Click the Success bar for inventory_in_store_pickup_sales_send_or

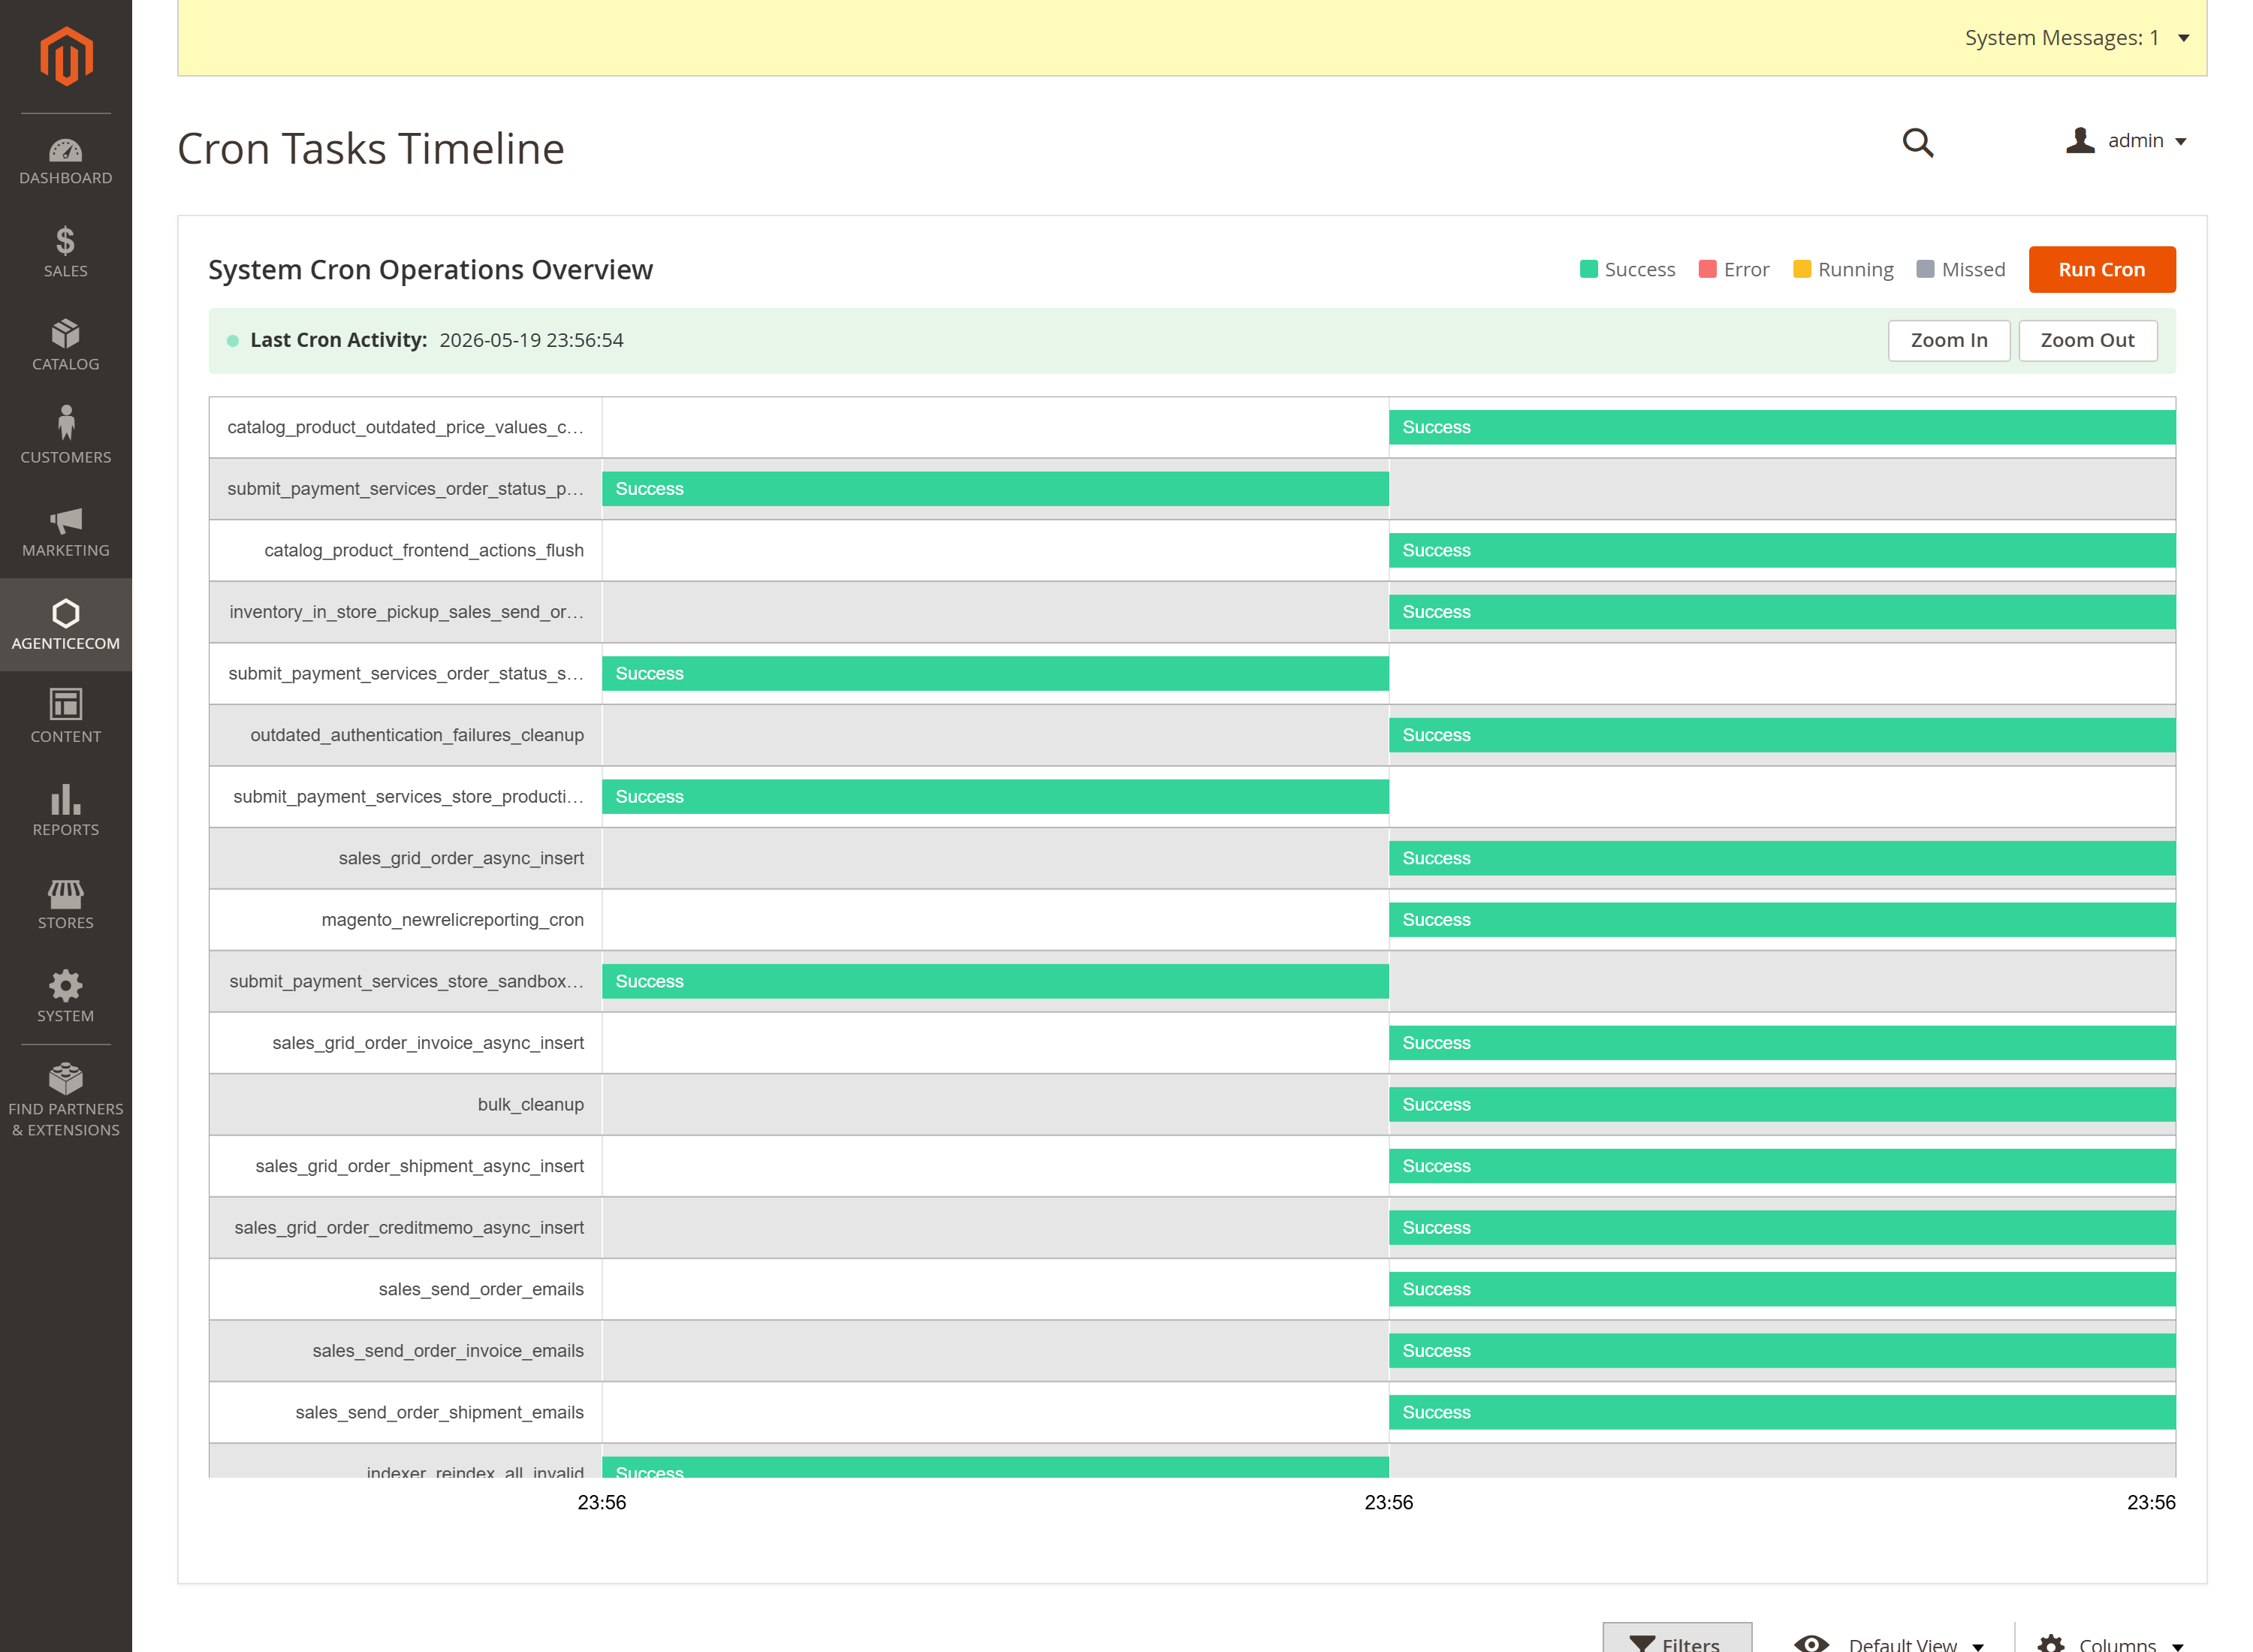tap(1782, 612)
